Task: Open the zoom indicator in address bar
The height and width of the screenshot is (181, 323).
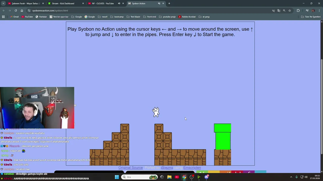Action: 284,11
